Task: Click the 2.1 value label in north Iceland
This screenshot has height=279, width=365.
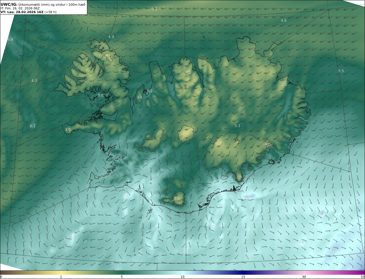Action: tap(188, 72)
